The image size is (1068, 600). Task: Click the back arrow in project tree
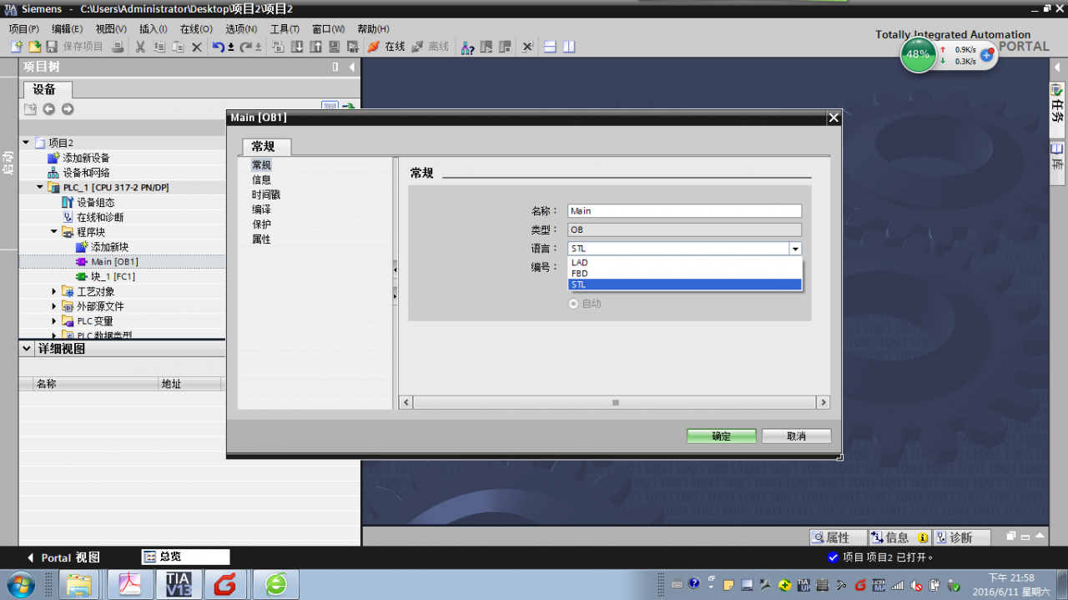[49, 109]
